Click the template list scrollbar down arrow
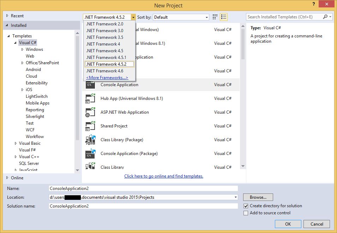Image resolution: width=337 pixels, height=233 pixels. pyautogui.click(x=243, y=166)
